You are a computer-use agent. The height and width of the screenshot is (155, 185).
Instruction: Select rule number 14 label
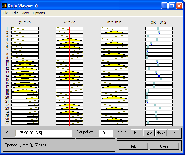click(x=7, y=76)
